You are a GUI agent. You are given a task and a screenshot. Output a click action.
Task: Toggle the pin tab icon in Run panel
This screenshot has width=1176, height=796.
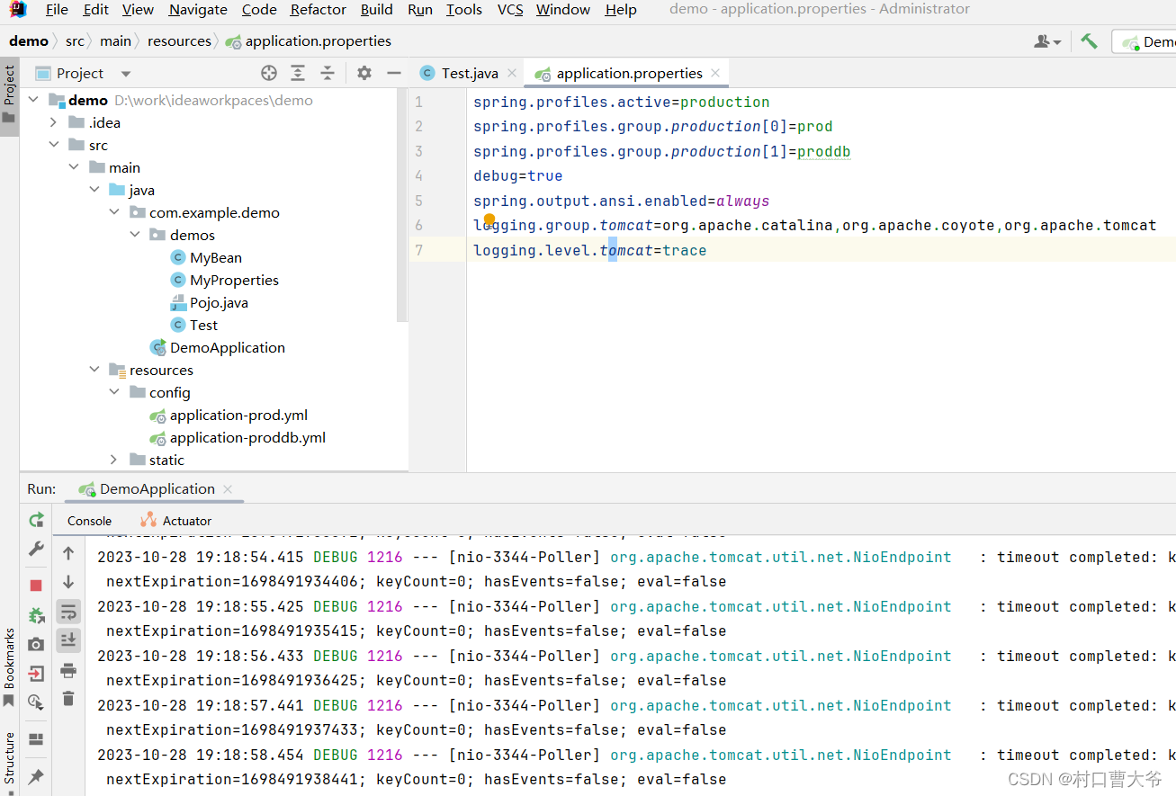pos(36,775)
